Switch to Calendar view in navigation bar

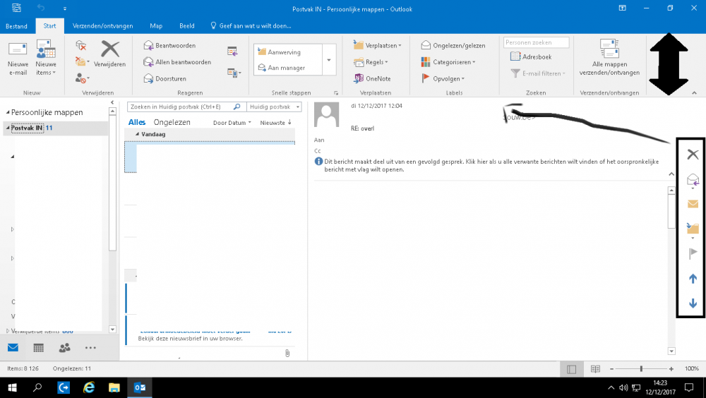[39, 347]
